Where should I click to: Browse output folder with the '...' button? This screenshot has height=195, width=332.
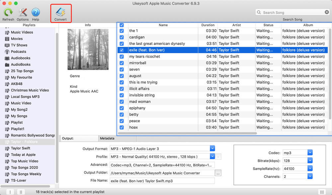tap(218, 173)
